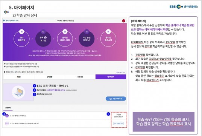Screen dimensions: 202x136
Task: Open the purple 최근 수강 강의 lecture link
Action: coord(56,90)
